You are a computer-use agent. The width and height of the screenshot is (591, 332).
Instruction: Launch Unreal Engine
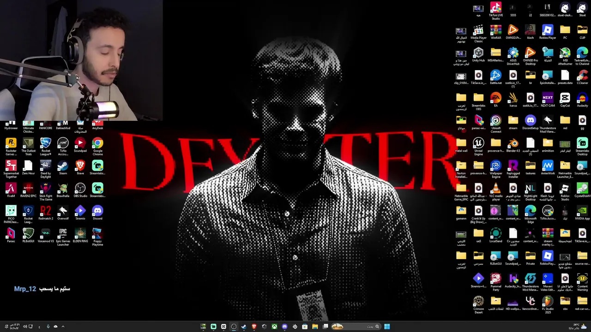coord(478,147)
